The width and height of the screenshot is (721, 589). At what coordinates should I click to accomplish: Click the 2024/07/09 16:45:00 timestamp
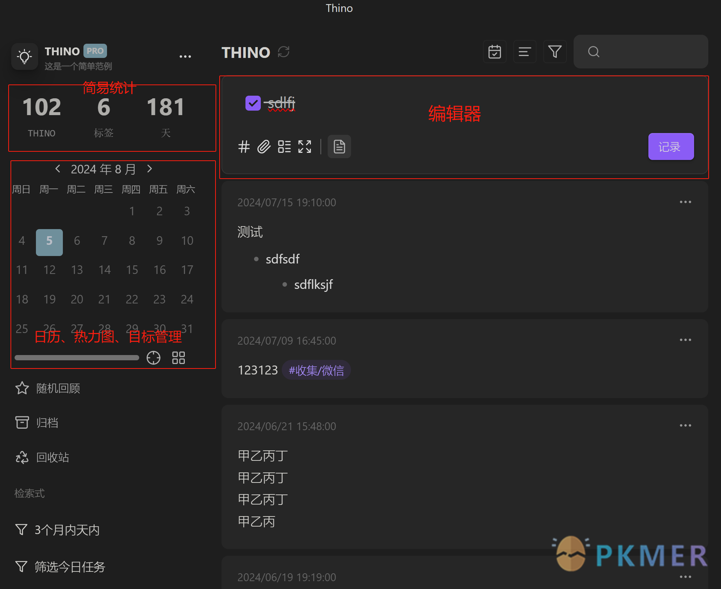click(287, 341)
